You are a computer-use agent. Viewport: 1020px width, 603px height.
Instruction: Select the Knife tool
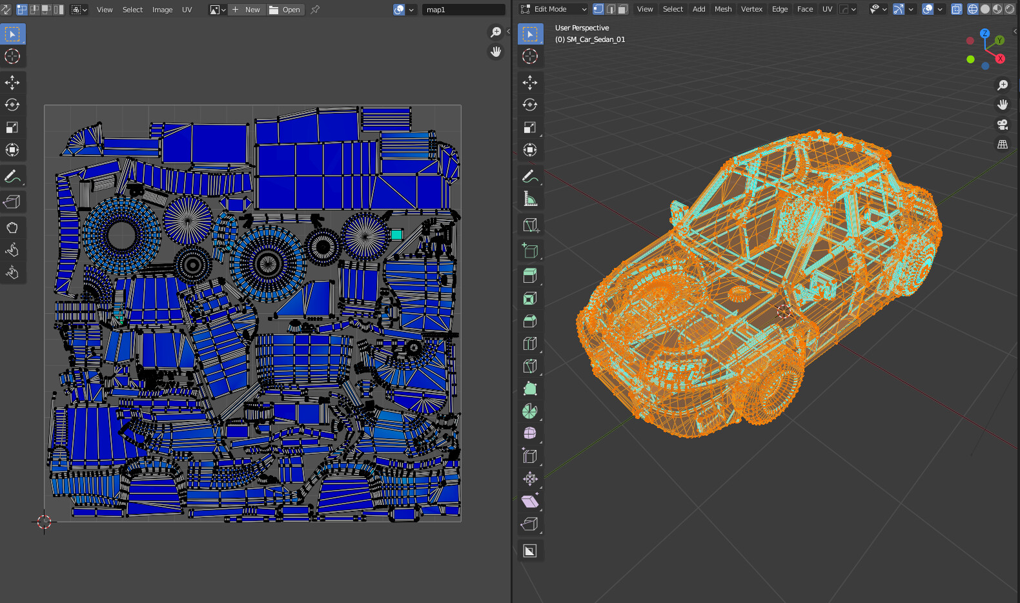click(530, 366)
